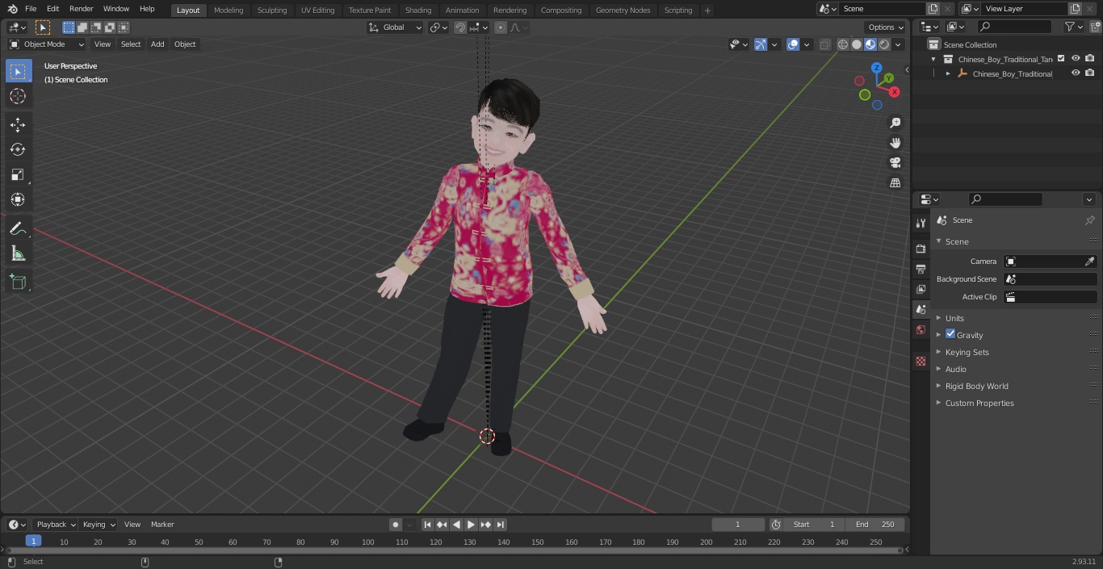The width and height of the screenshot is (1103, 569).
Task: Open viewport Options dropdown
Action: 886,27
